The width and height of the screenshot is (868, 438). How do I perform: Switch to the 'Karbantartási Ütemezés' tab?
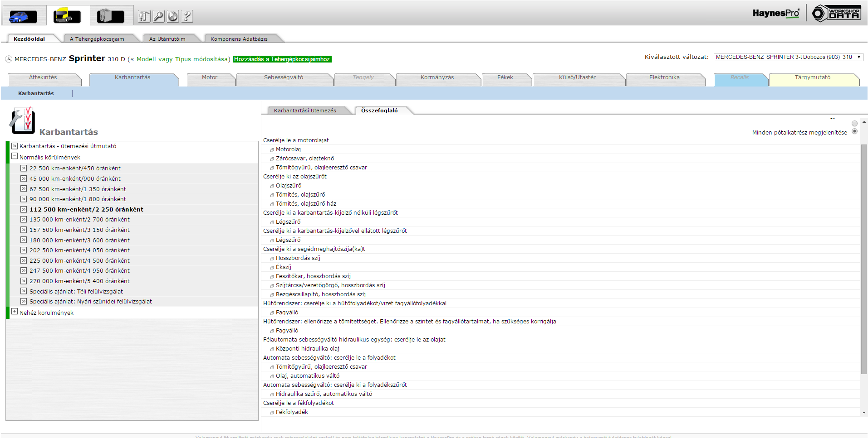pos(305,111)
